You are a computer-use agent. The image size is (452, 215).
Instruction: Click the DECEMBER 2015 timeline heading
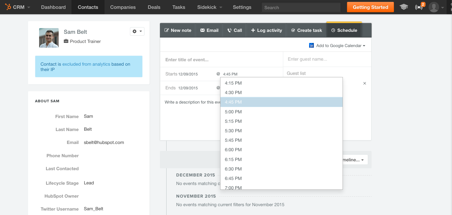[x=196, y=175]
